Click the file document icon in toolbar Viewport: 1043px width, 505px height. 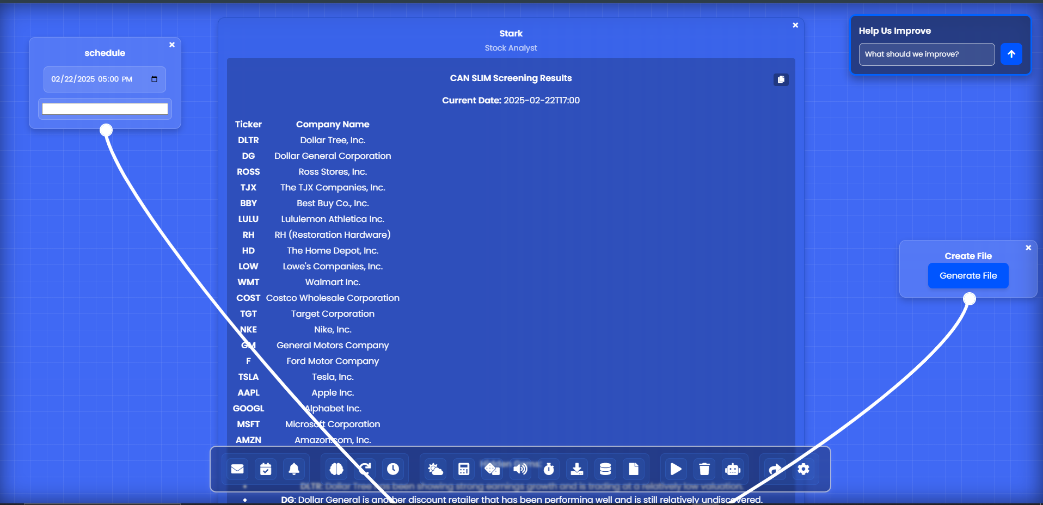point(634,469)
